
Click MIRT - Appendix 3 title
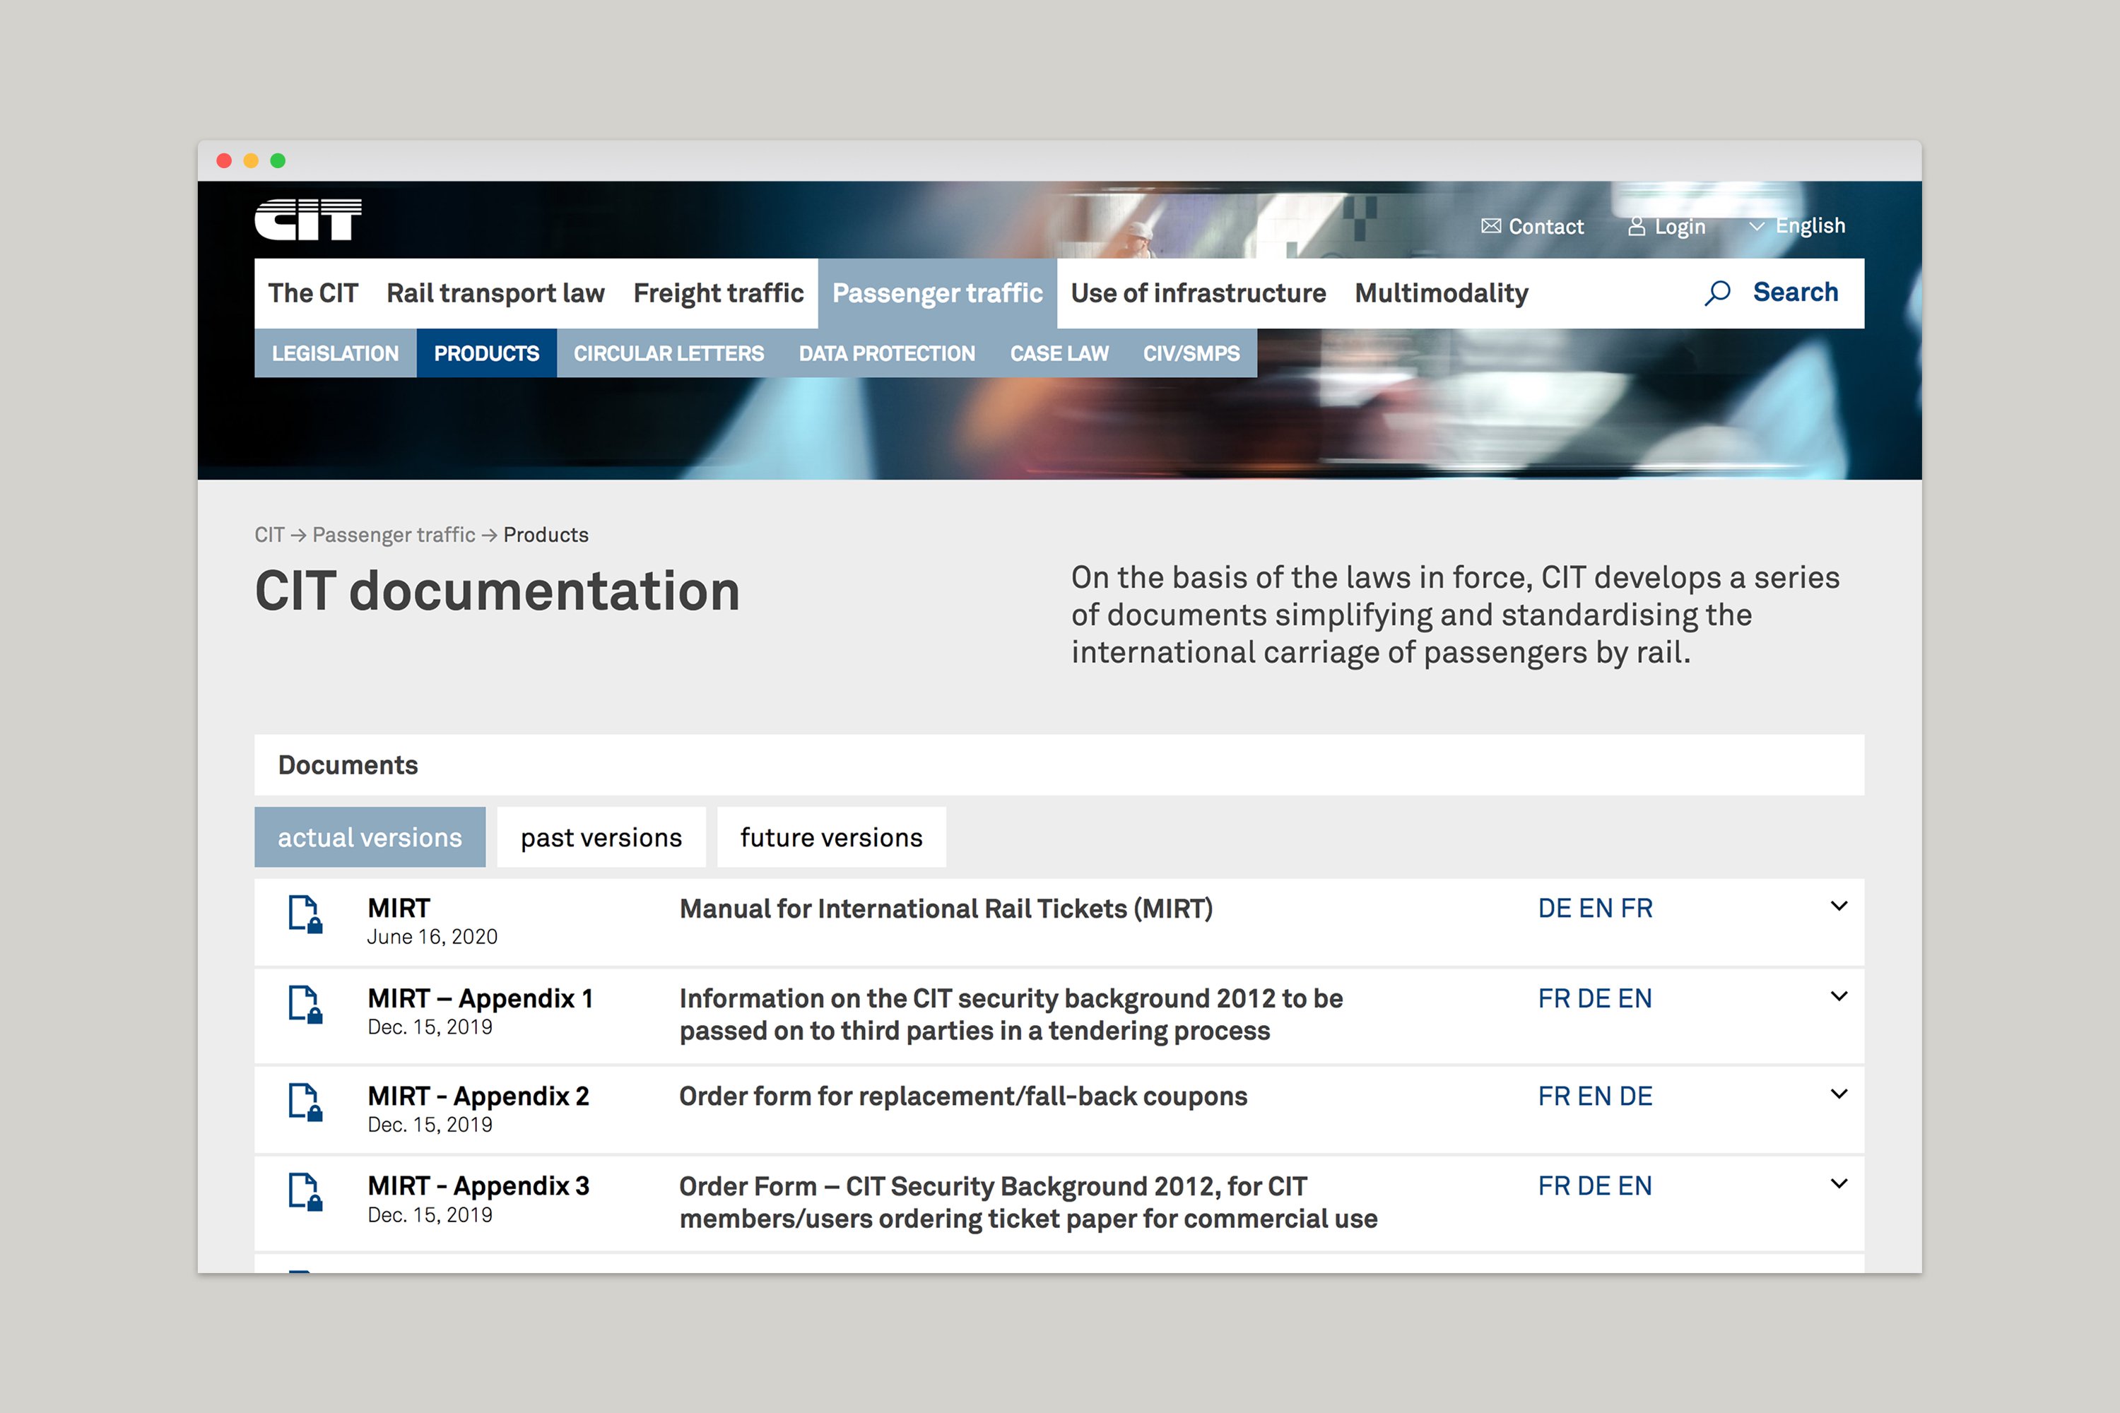(478, 1186)
